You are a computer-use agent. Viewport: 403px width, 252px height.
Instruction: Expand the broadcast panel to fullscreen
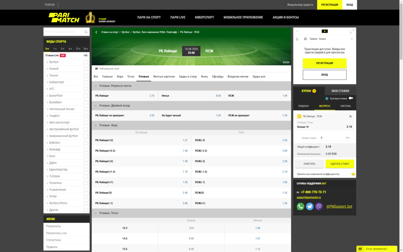tap(352, 31)
